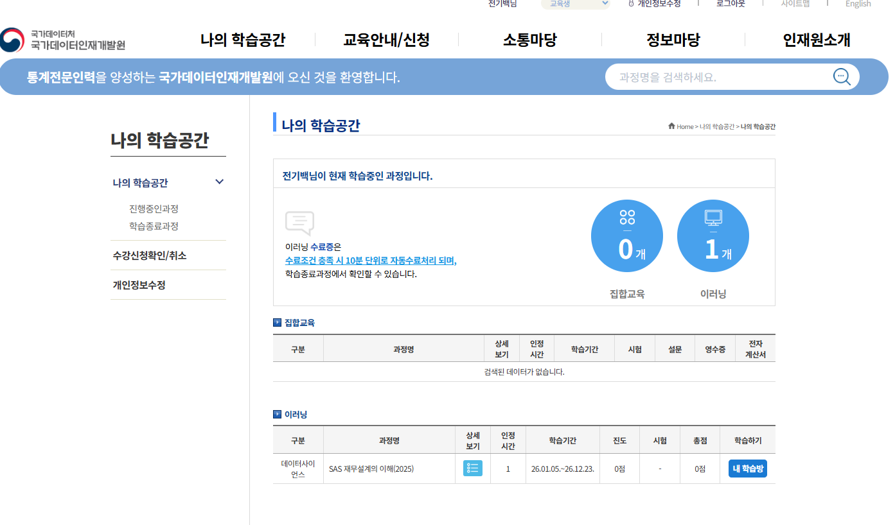Select the 집합교육 circular badge showing 0개
The image size is (895, 525).
(x=626, y=236)
